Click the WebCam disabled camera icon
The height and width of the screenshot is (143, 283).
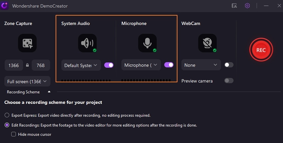pyautogui.click(x=207, y=43)
